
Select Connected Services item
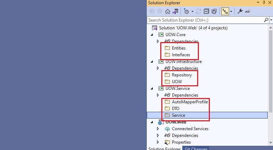190,129
